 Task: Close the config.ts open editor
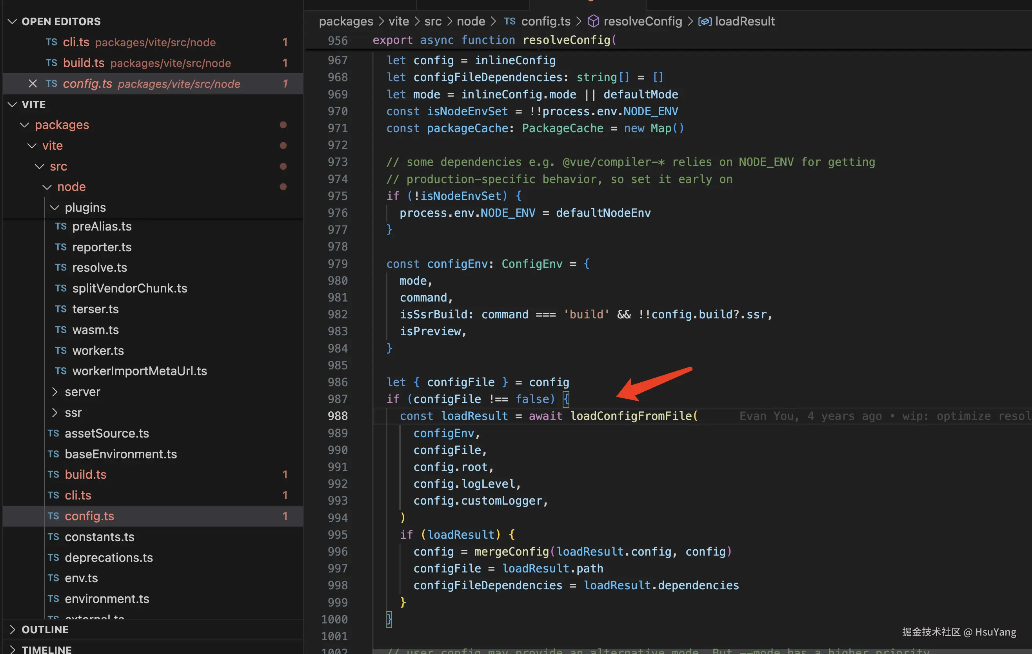[x=33, y=84]
